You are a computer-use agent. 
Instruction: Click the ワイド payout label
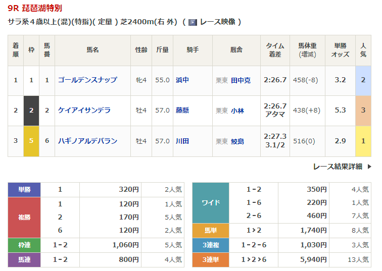coord(211,203)
